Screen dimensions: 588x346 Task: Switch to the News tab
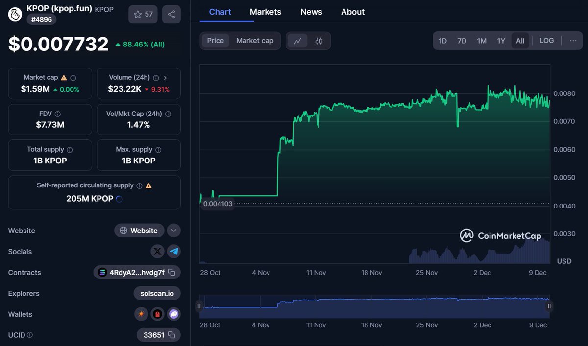coord(311,12)
